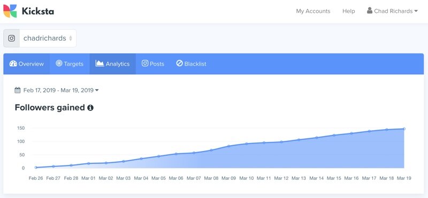Viewport: 428px width, 198px height.
Task: Click the Blacklist ban circle icon
Action: 179,64
